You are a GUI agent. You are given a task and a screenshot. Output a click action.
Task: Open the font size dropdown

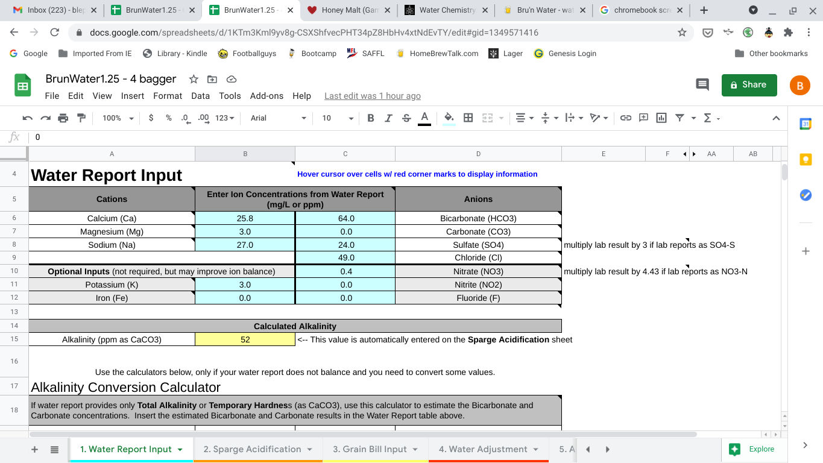pyautogui.click(x=338, y=118)
